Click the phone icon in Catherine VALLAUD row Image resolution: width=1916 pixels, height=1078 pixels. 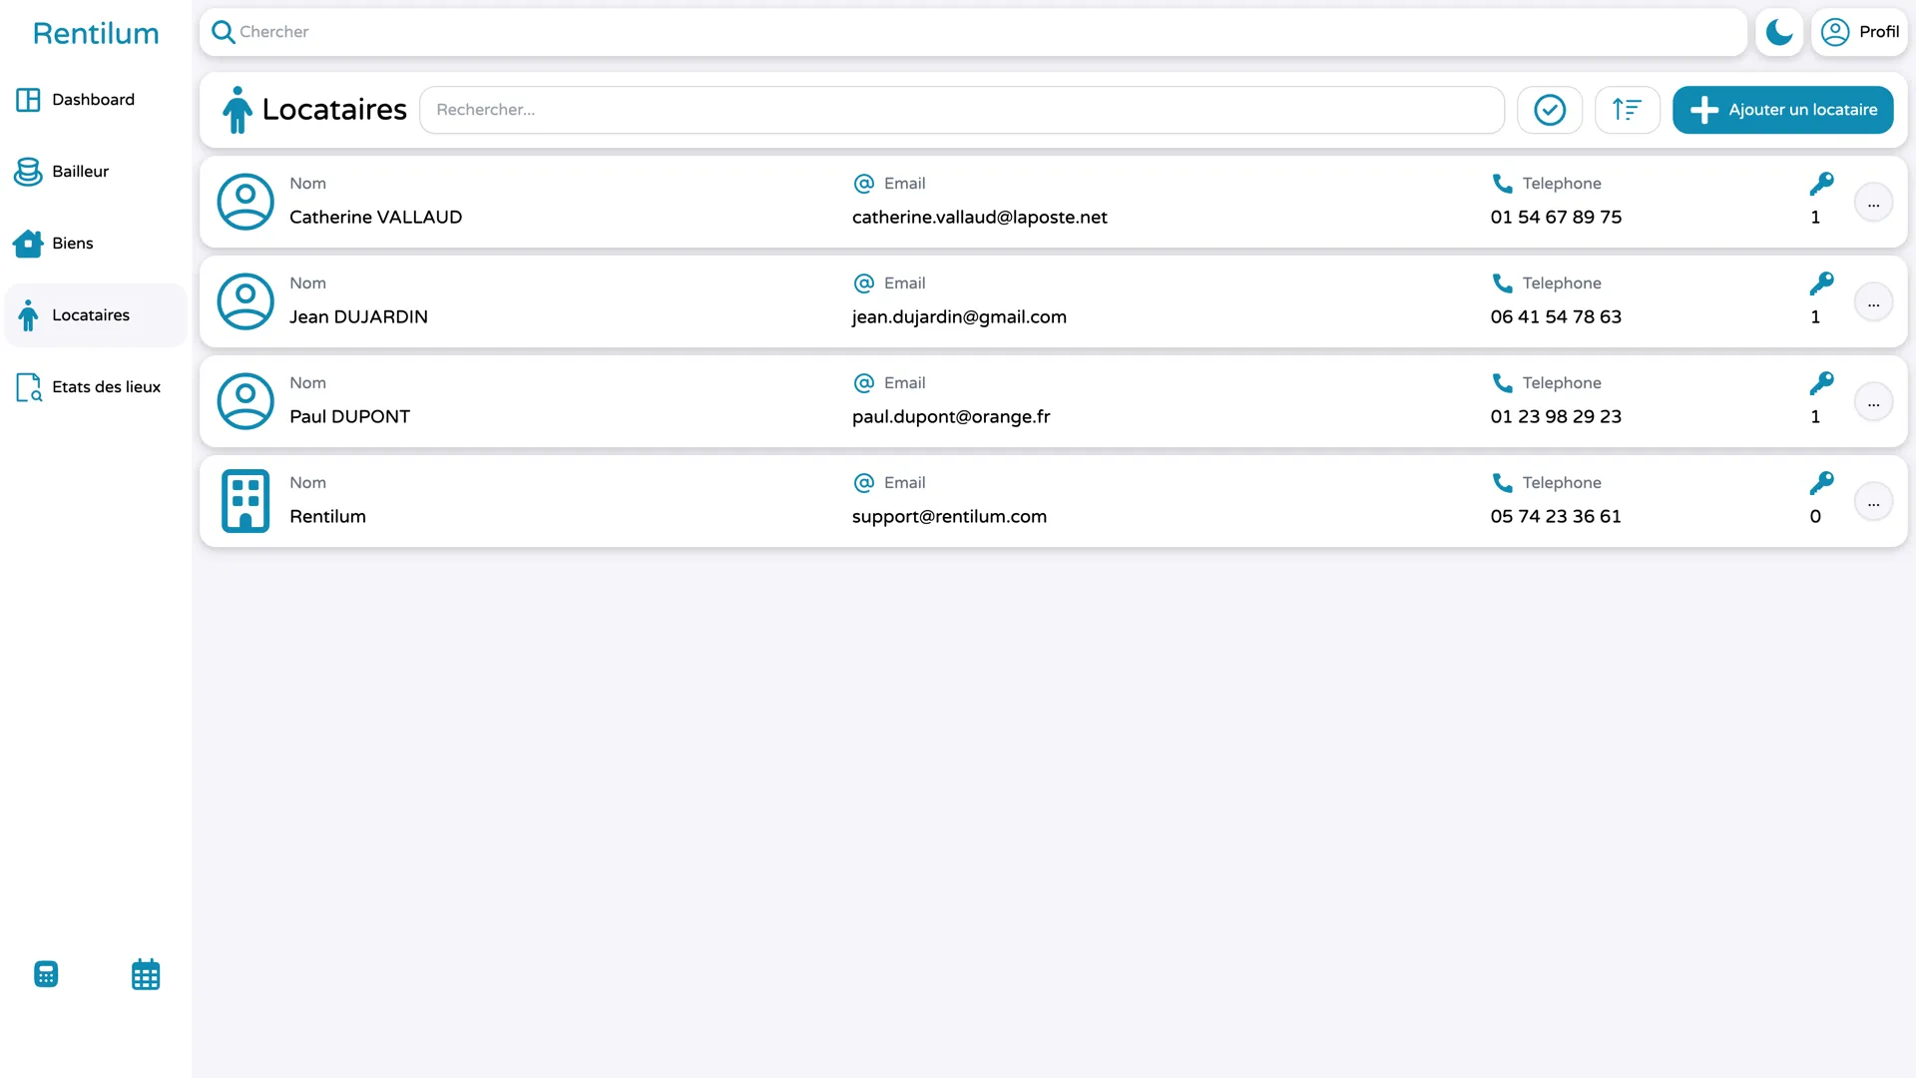1502,184
